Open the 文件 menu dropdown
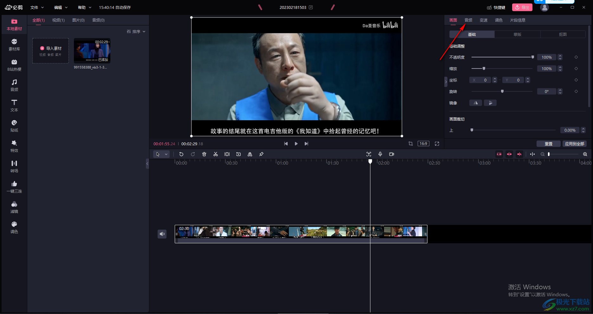The image size is (593, 314). pyautogui.click(x=37, y=7)
